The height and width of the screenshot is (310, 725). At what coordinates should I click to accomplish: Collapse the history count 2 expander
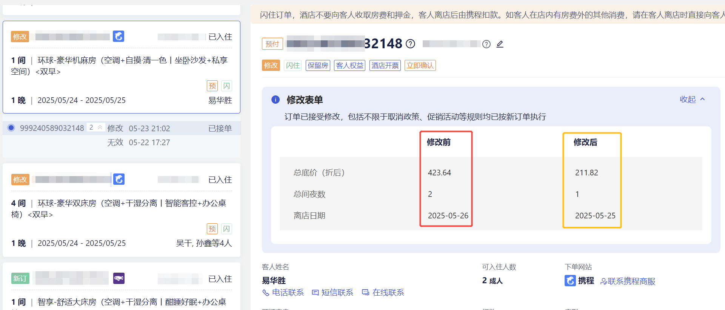pos(95,127)
